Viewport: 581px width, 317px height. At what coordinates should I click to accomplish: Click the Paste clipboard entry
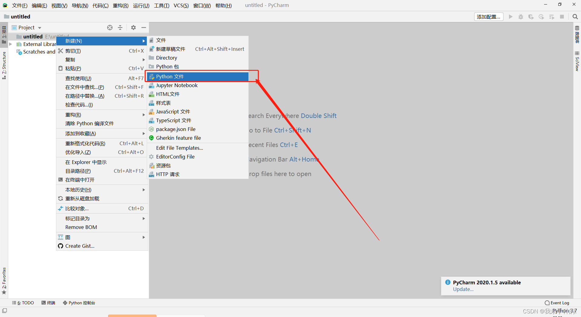(102, 68)
